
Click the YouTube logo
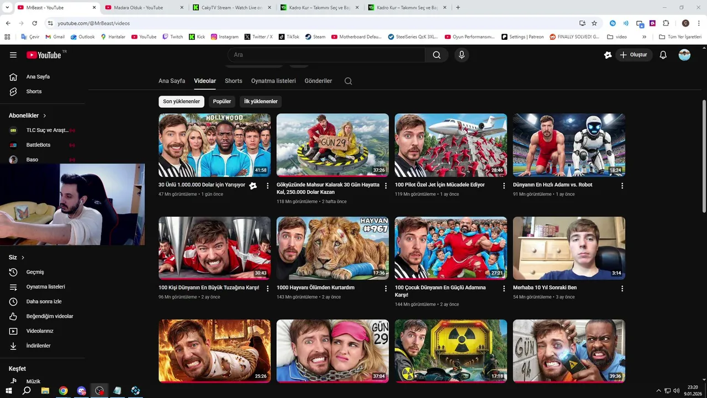[44, 55]
